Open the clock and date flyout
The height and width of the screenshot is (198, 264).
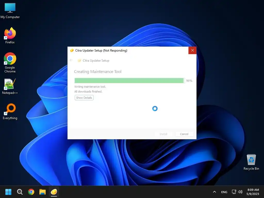pyautogui.click(x=253, y=192)
